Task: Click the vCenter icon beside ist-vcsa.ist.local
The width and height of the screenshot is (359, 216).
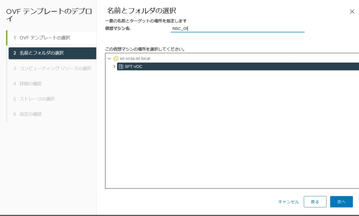Action: click(x=116, y=59)
